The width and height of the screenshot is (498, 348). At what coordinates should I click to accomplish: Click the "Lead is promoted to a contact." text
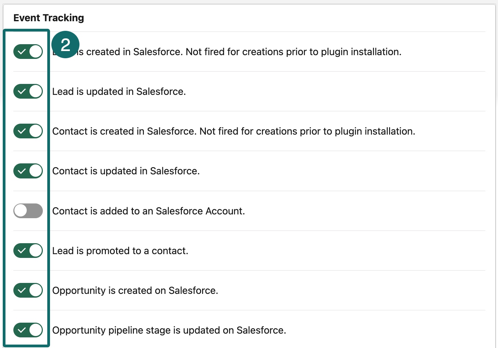120,251
